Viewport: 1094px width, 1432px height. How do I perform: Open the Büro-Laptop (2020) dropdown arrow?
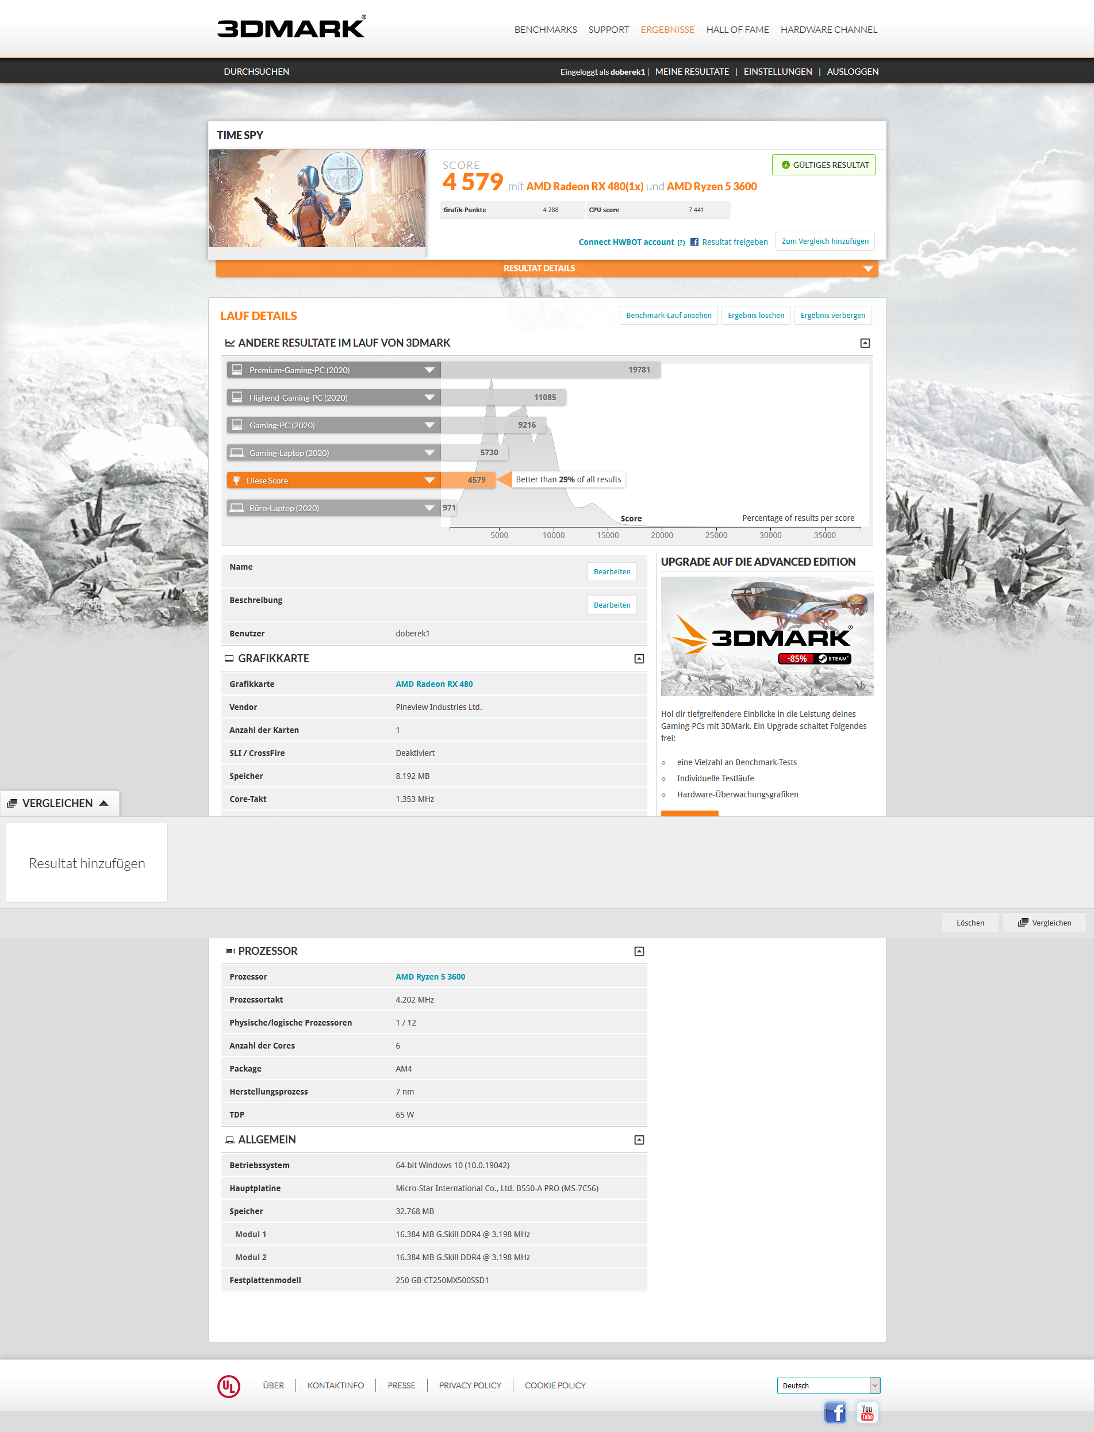[429, 508]
